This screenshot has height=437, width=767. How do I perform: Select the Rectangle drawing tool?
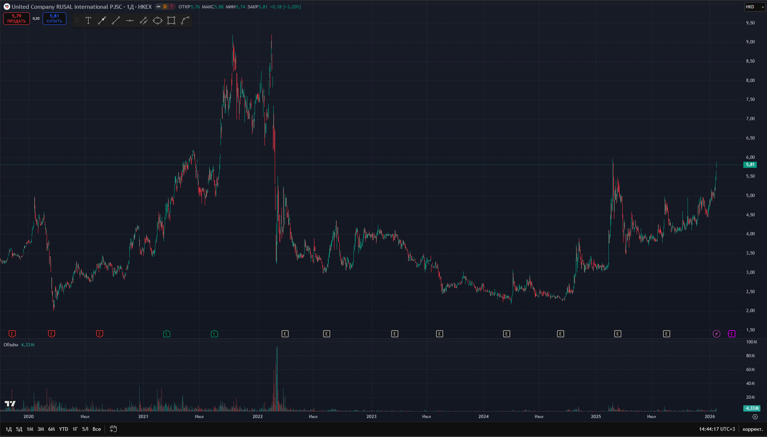tap(171, 21)
